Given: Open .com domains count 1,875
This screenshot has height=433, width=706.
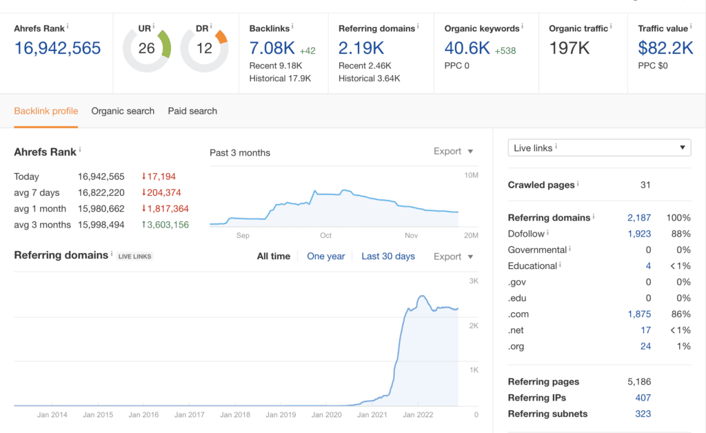Looking at the screenshot, I should [x=639, y=314].
